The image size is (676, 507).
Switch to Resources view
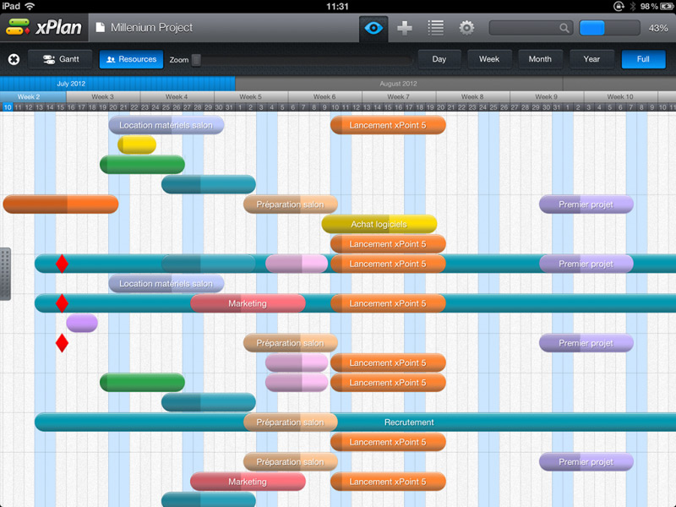(x=131, y=59)
